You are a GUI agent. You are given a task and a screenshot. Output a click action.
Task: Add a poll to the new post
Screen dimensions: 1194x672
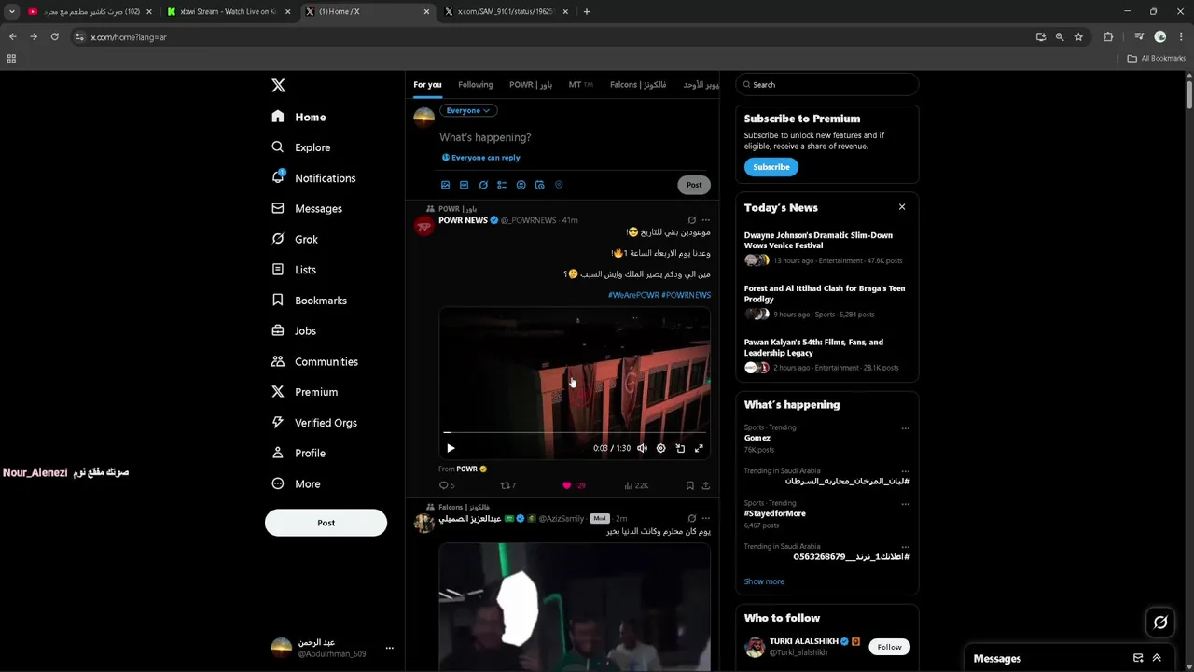pos(502,185)
